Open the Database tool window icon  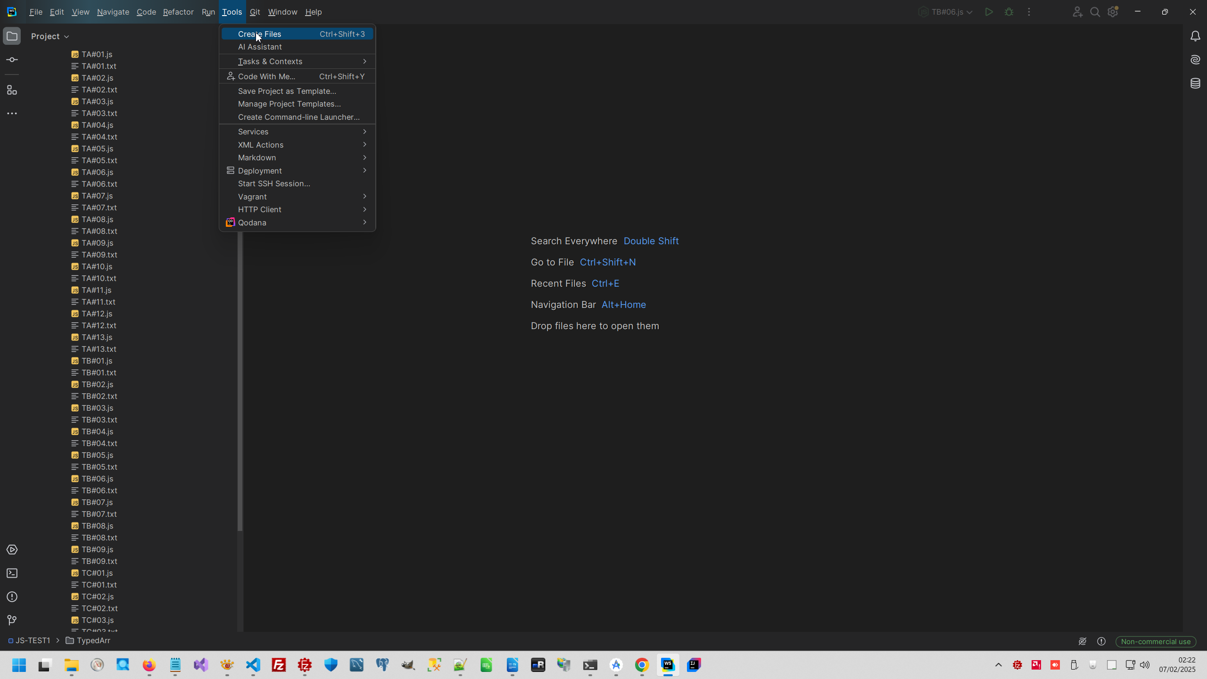pyautogui.click(x=1195, y=83)
